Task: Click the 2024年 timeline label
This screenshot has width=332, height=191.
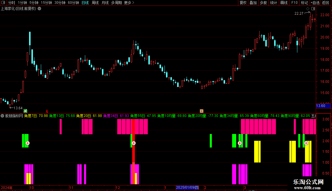Action: pyautogui.click(x=7, y=187)
